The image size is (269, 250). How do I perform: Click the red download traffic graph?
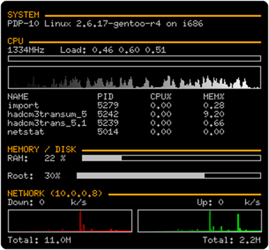point(70,221)
